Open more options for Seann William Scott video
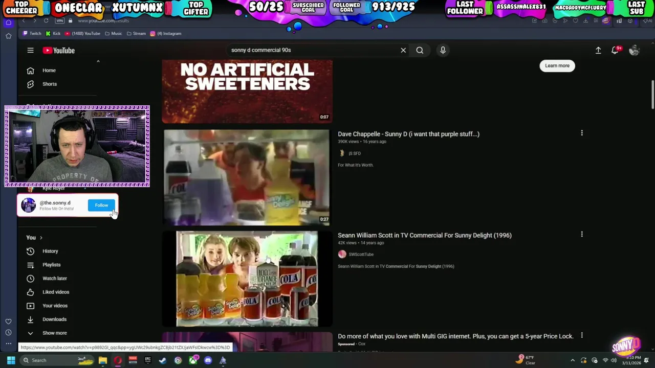 click(x=582, y=235)
